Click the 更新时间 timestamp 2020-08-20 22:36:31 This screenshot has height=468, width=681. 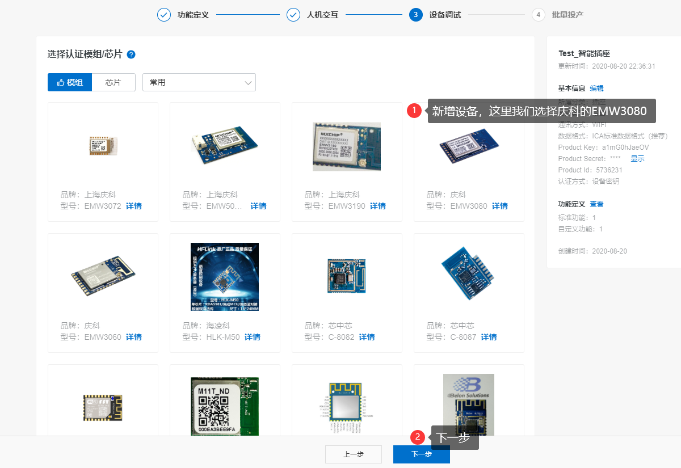(624, 66)
